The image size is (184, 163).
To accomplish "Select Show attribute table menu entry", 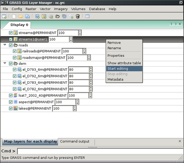I will click(124, 63).
